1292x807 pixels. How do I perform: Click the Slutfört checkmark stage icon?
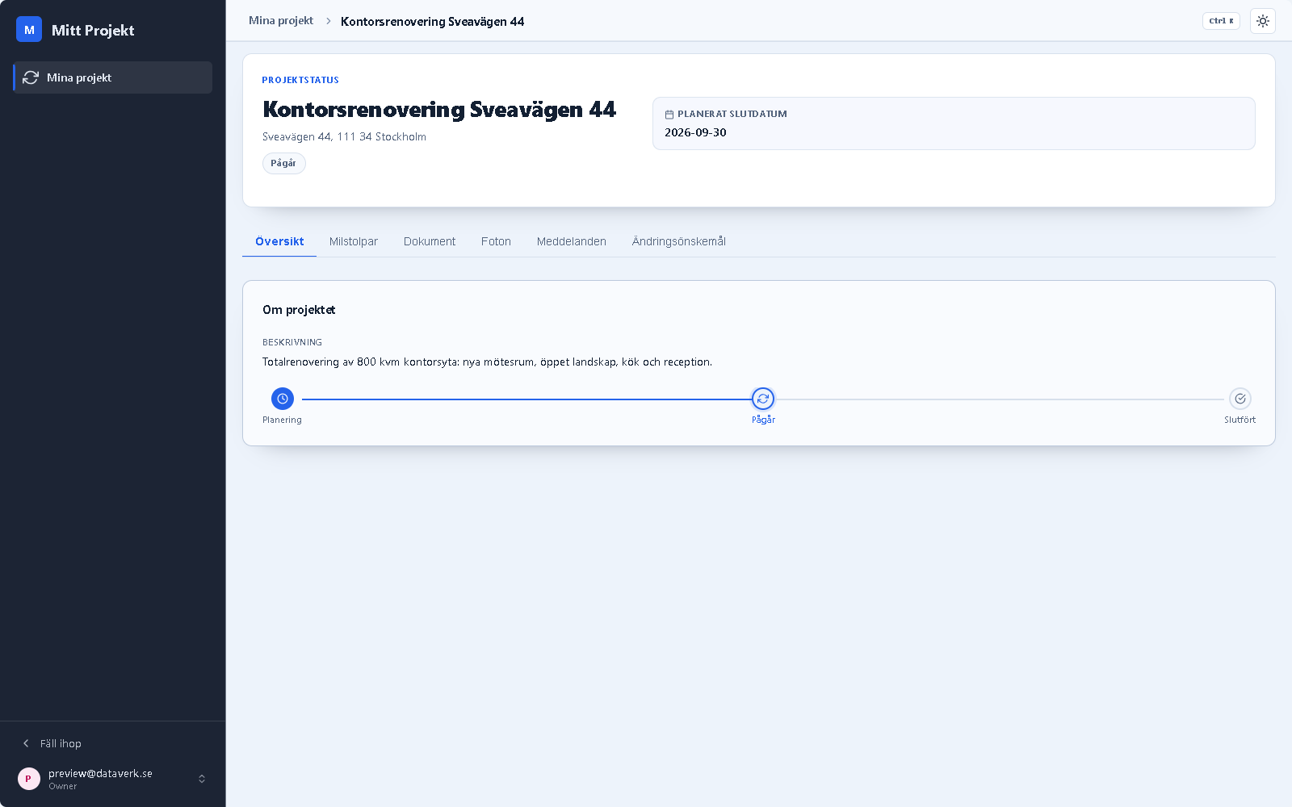click(1240, 399)
